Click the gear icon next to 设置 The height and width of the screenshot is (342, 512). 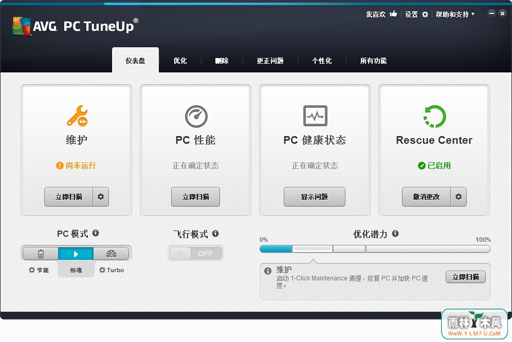(425, 14)
